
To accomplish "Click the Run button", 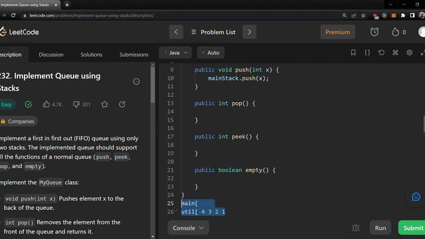I will 381,228.
